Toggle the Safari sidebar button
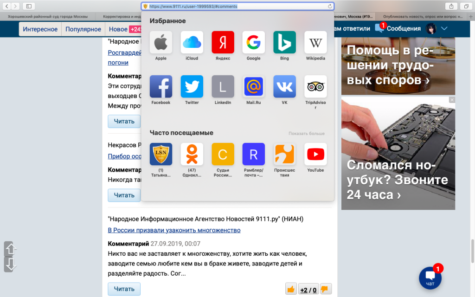Viewport: 475px width, 297px height. (28, 6)
